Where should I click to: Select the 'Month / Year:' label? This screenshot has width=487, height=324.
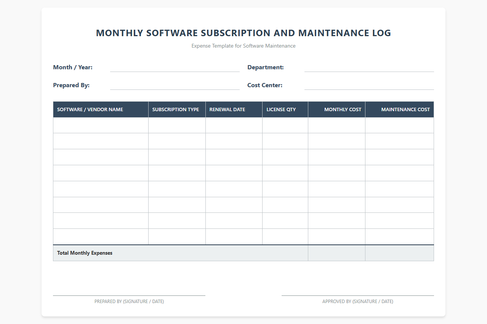(x=73, y=67)
